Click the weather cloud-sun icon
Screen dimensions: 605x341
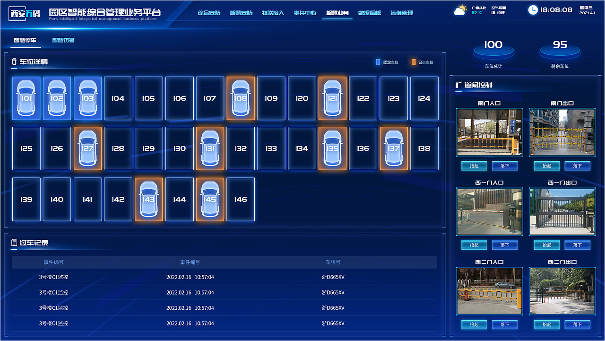pos(460,10)
